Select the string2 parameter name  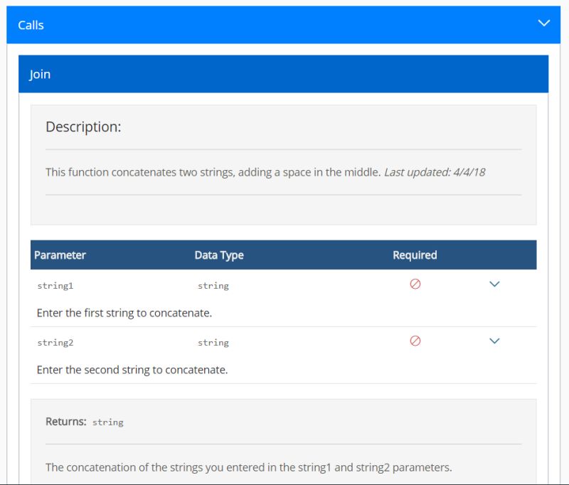[x=55, y=343]
